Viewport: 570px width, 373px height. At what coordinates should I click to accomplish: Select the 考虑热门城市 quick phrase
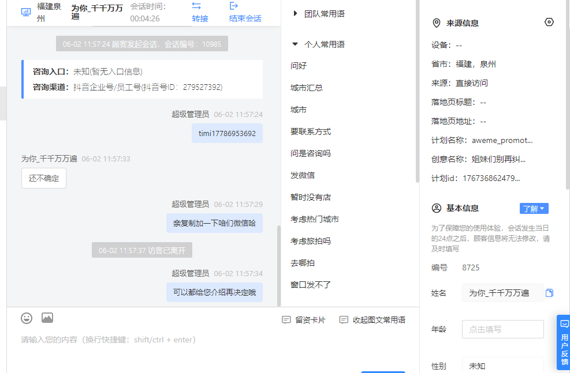(314, 219)
